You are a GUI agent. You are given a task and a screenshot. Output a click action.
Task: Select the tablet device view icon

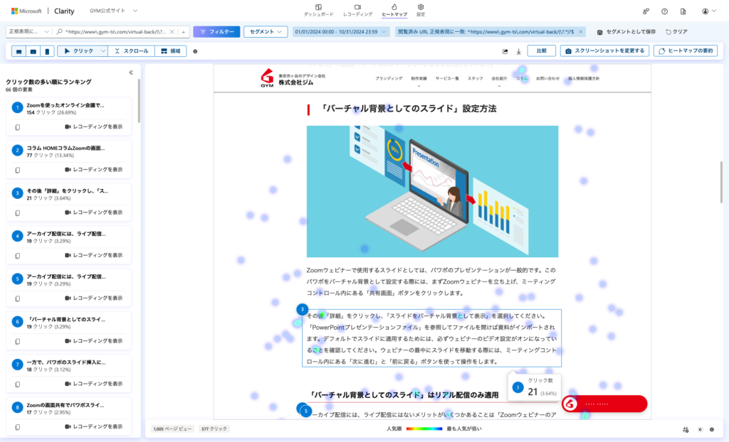[x=33, y=51]
